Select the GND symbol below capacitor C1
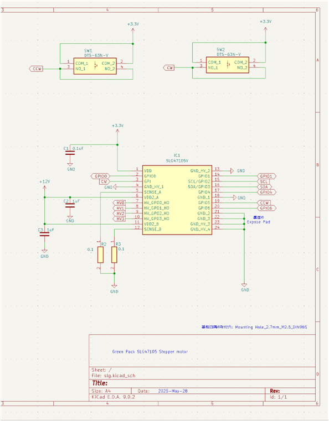Image resolution: width=329 pixels, height=421 pixels. tap(70, 167)
